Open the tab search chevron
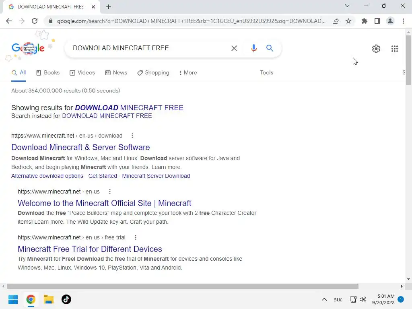Screen dimensions: 412x309 [x=347, y=6]
